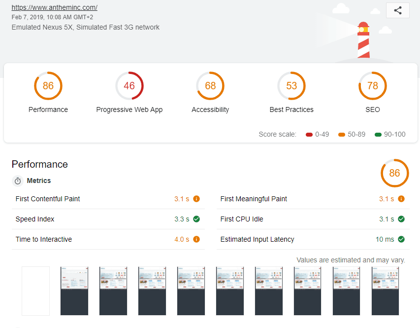Screen dimensions: 420x328
Task: Jump to Progressive Web App score gauge
Action: [129, 86]
